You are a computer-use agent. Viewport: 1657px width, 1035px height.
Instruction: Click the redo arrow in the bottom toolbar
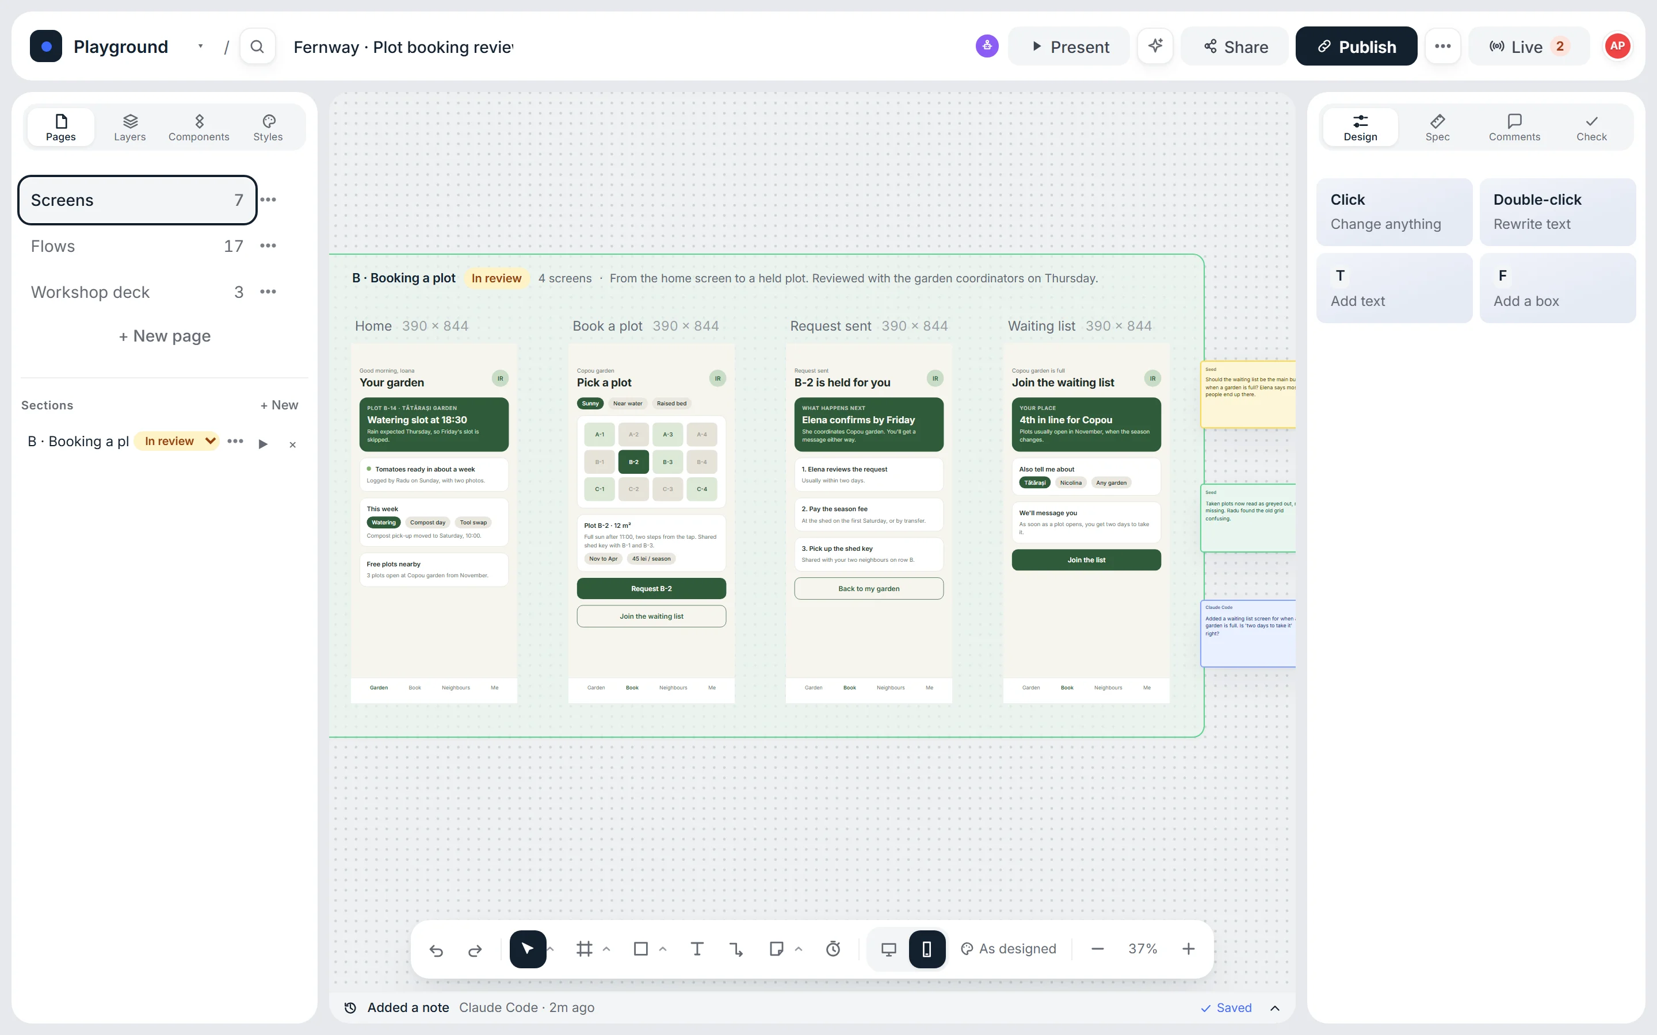point(475,949)
